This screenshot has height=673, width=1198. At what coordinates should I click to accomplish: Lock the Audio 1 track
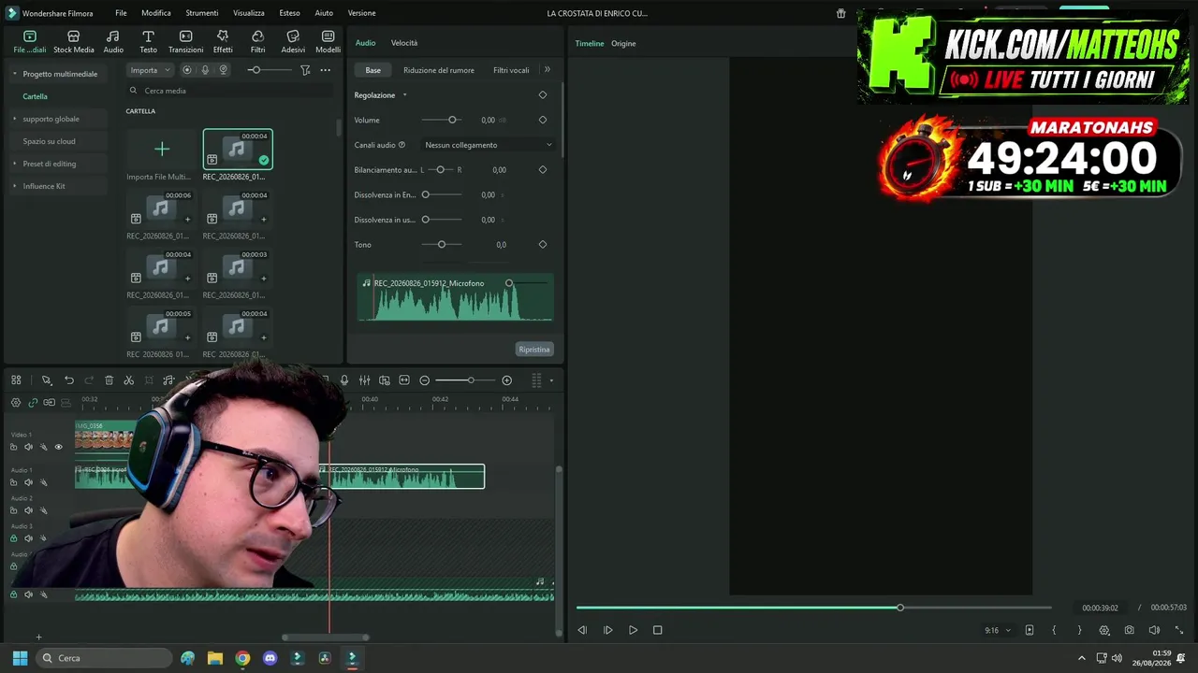point(13,482)
